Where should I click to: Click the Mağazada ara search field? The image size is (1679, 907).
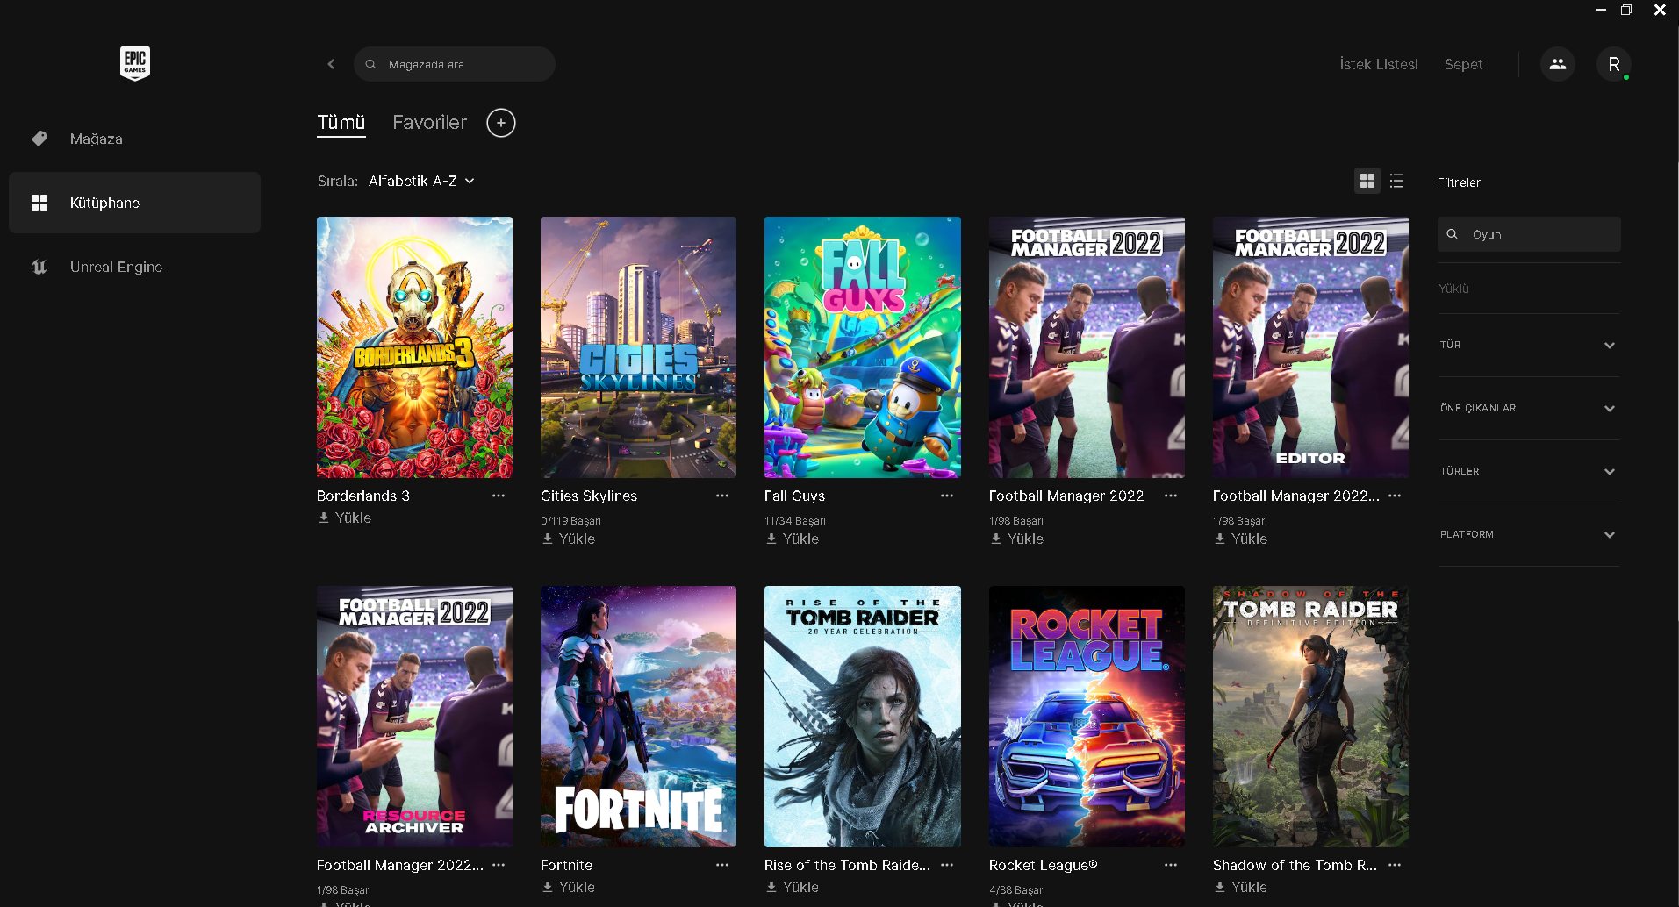click(455, 64)
